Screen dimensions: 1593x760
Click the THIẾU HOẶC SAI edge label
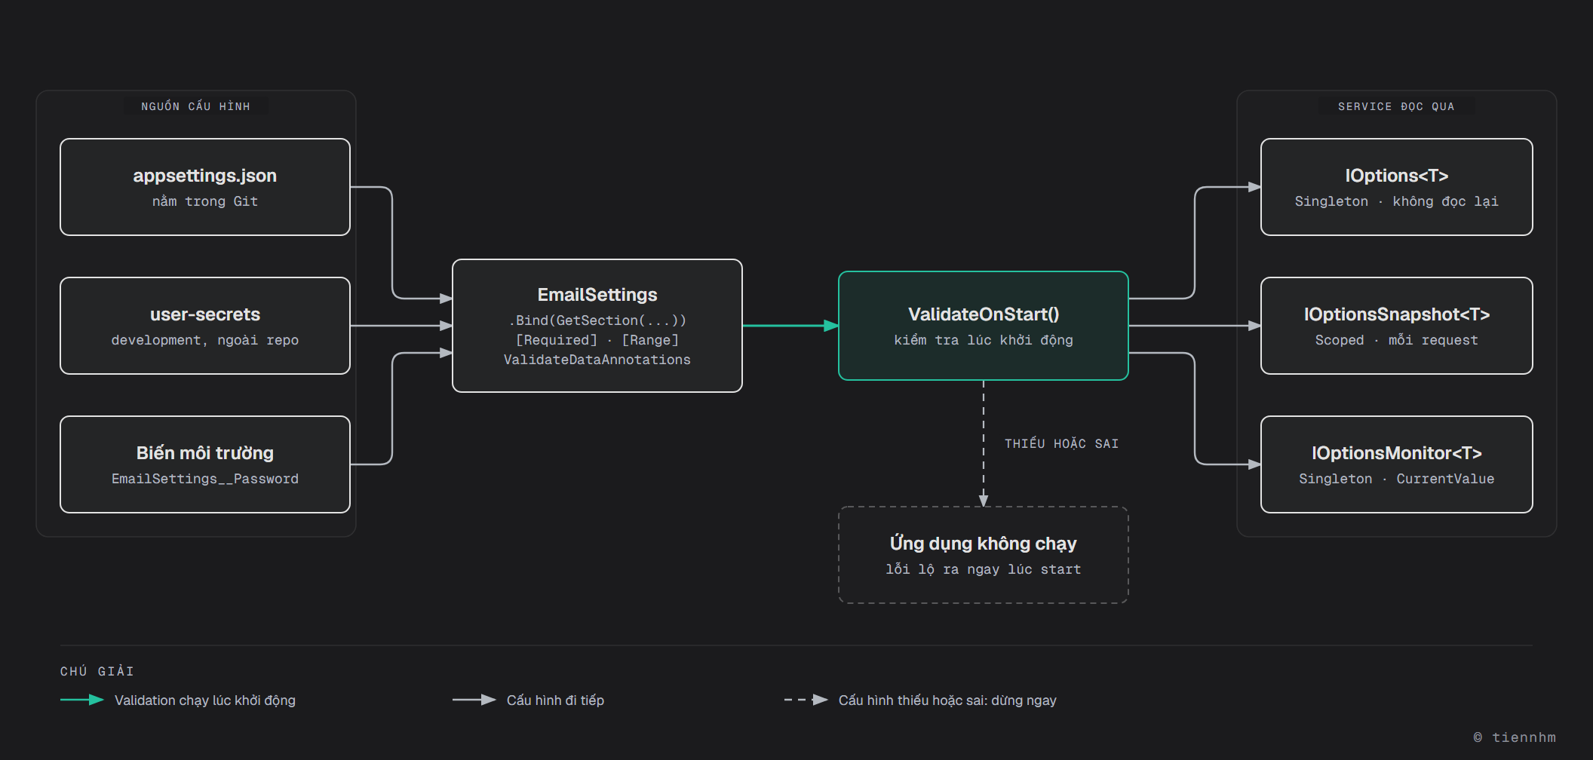[x=1061, y=443]
